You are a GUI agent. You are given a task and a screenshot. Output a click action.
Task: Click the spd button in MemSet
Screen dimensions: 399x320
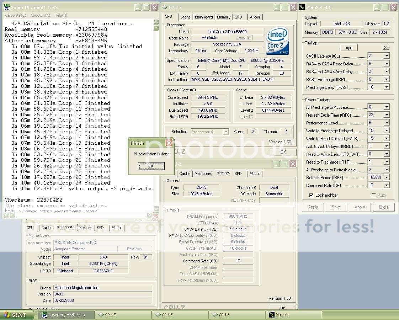coord(349,48)
